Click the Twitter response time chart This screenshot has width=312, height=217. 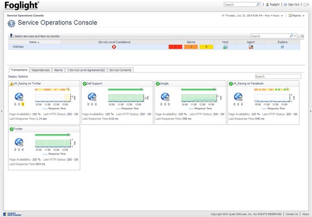click(x=53, y=143)
